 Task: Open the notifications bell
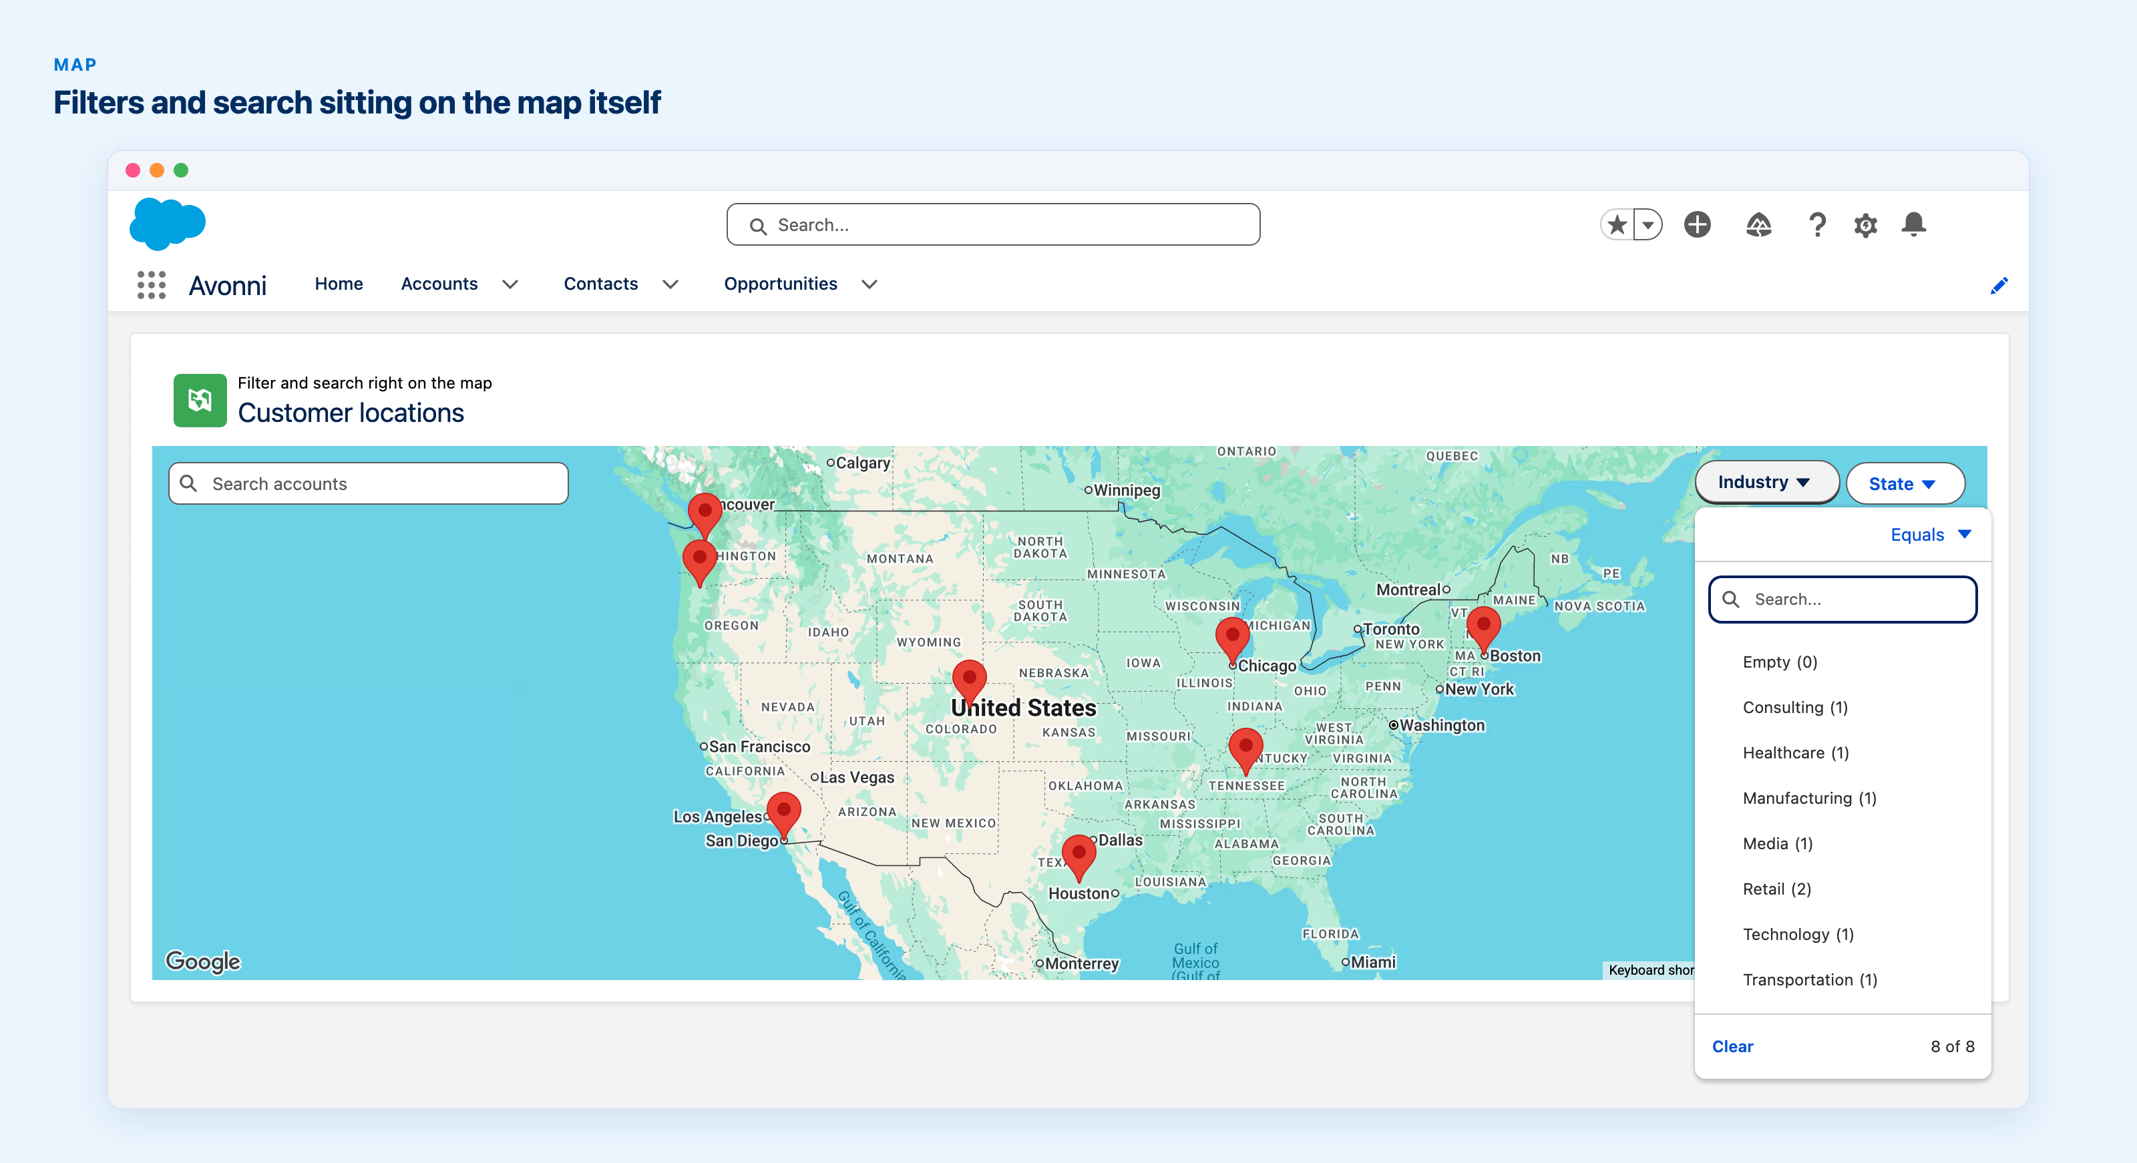pos(1913,224)
